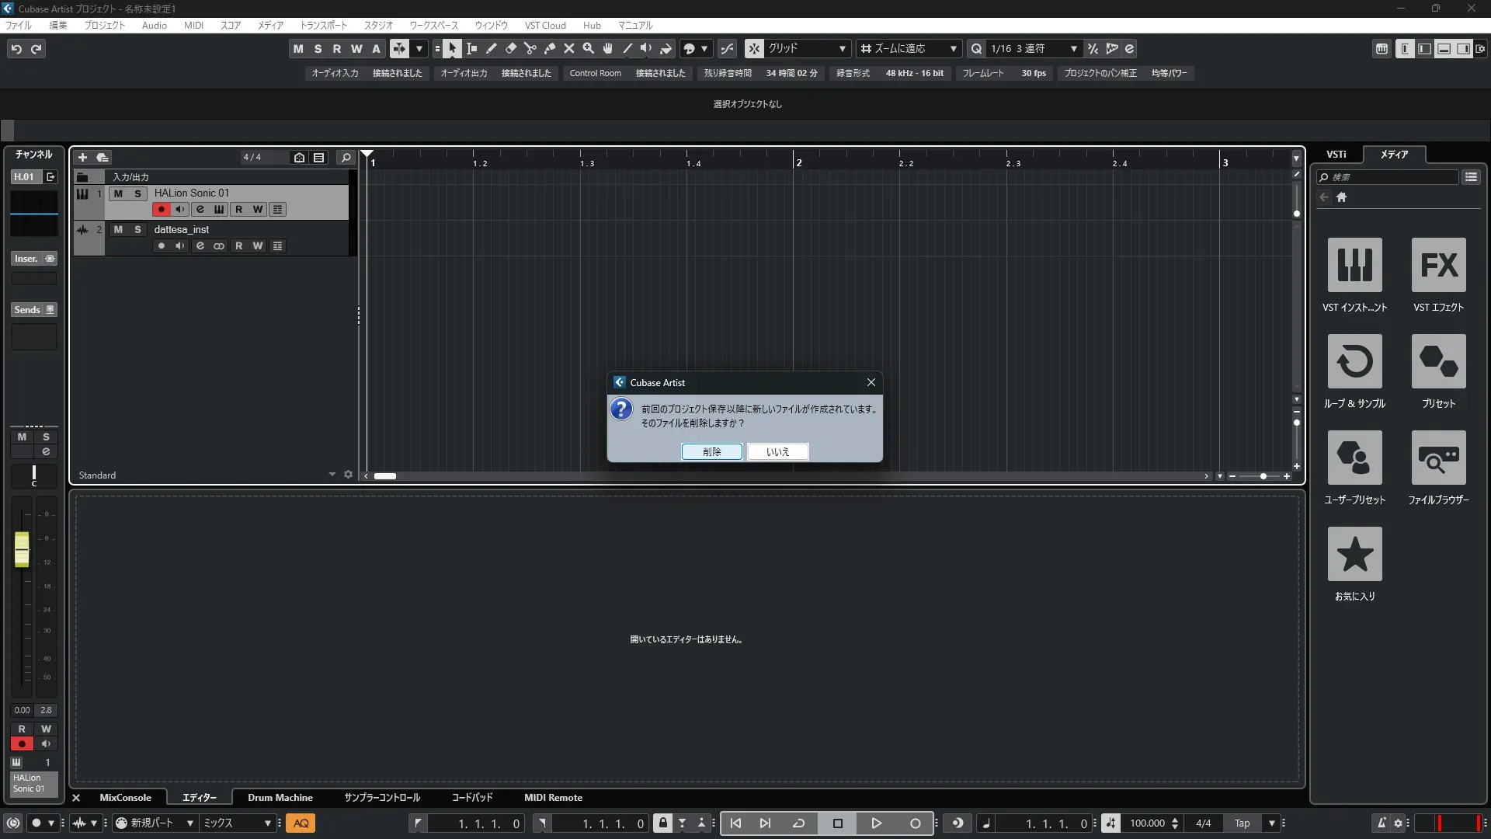Screen dimensions: 1491x839
Task: Open Loops & Samples tile
Action: click(1354, 361)
